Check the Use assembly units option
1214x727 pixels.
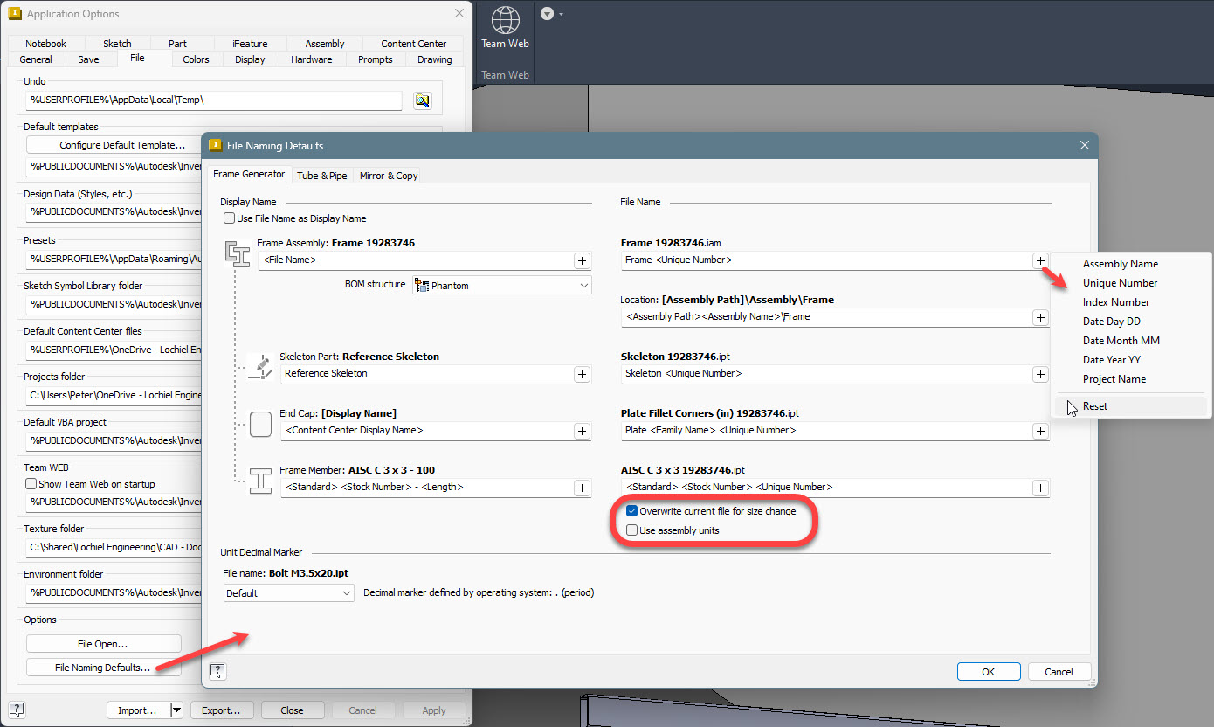click(631, 530)
